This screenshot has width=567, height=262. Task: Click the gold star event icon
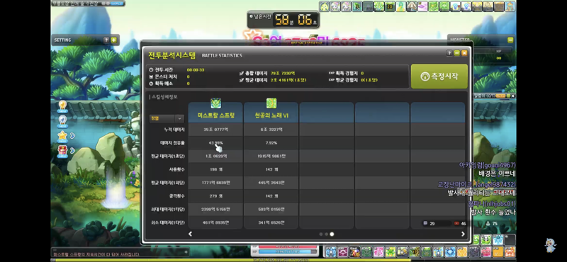pos(62,136)
